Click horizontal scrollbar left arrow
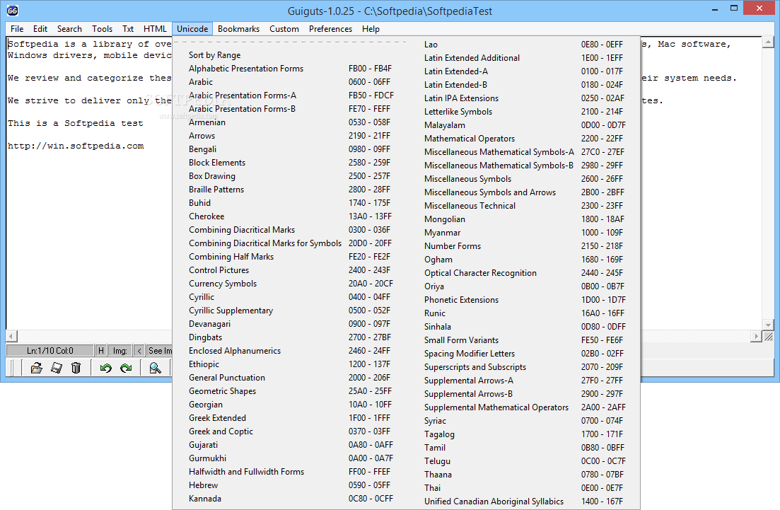This screenshot has width=780, height=510. pyautogui.click(x=11, y=337)
